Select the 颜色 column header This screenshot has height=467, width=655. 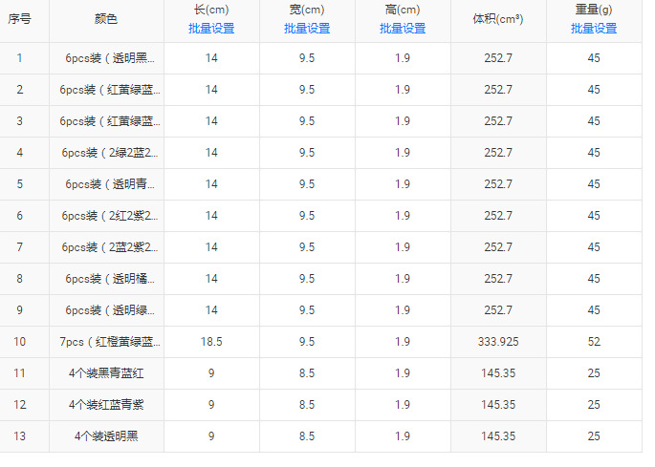[x=106, y=19]
